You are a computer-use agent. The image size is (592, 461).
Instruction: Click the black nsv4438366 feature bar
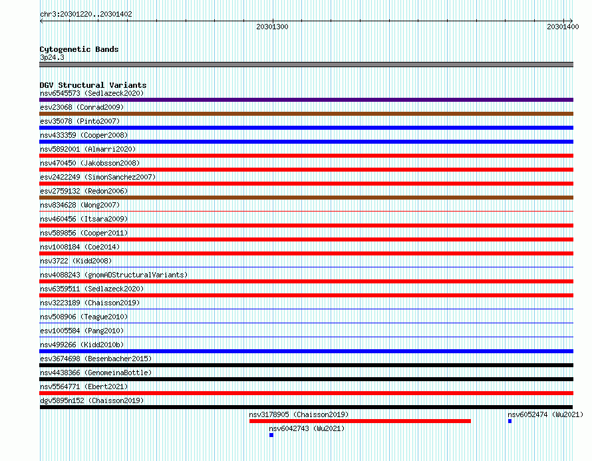(x=306, y=379)
